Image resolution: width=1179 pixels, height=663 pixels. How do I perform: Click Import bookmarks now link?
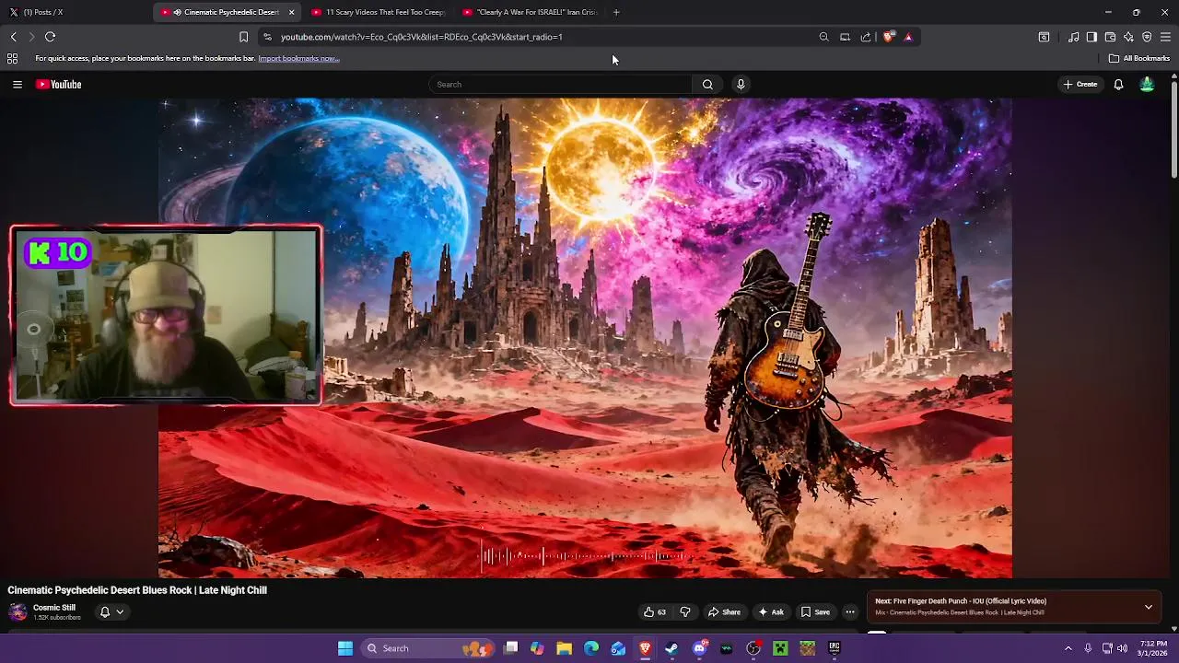point(298,58)
